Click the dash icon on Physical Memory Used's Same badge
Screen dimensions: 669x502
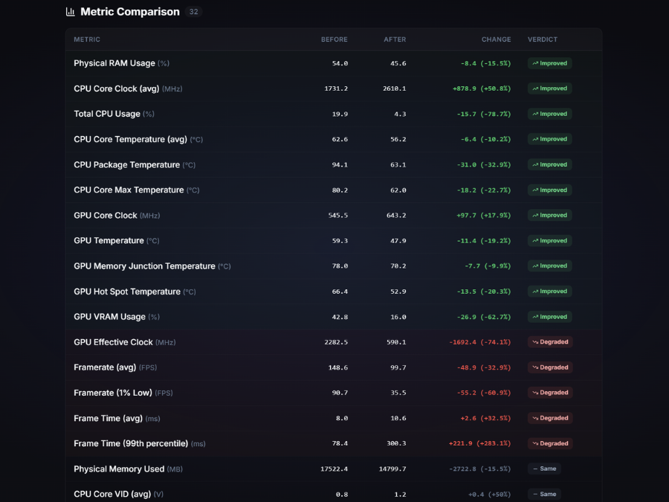click(534, 469)
